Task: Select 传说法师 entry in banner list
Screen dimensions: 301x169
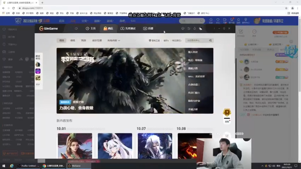Action: coord(199,93)
